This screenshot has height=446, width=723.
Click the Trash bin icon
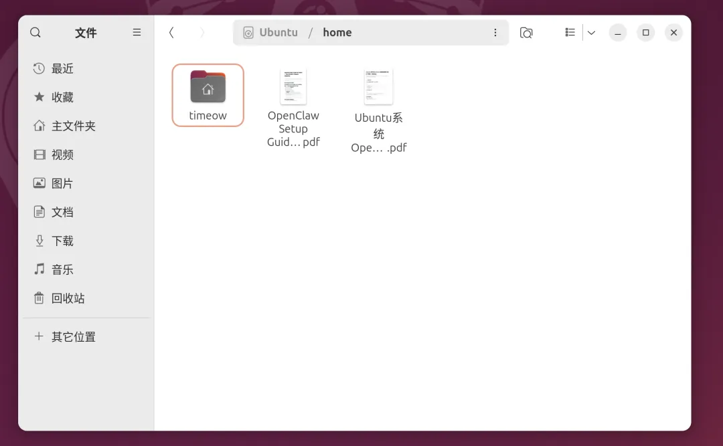tap(39, 298)
